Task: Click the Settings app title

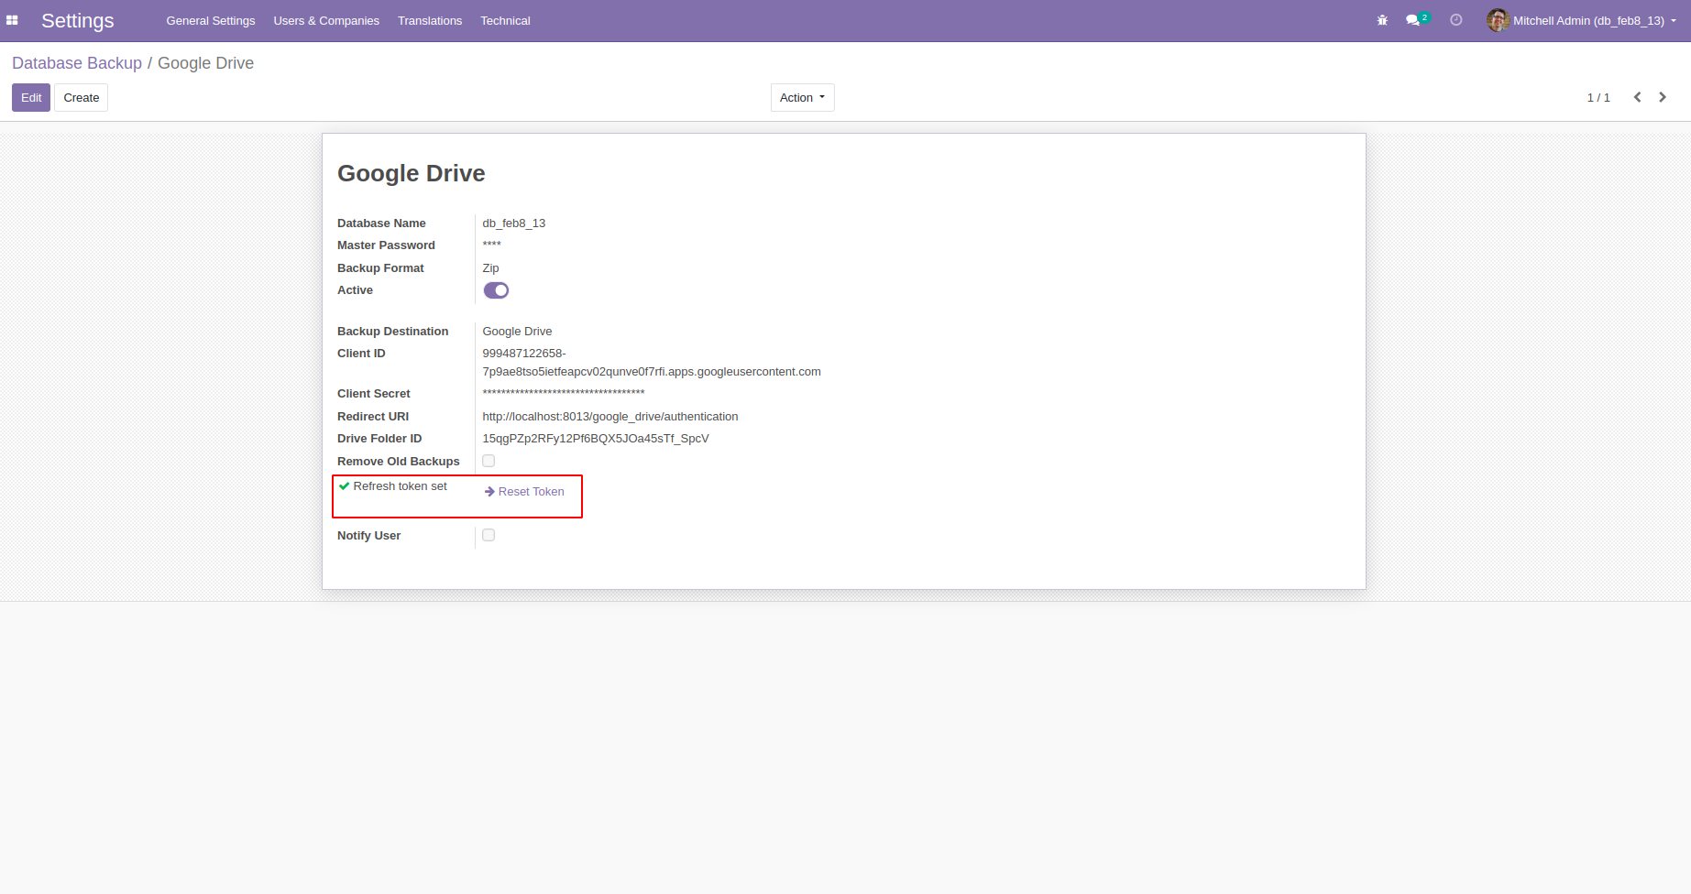Action: pos(78,20)
